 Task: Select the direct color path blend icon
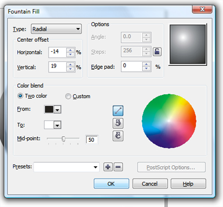click(x=118, y=110)
